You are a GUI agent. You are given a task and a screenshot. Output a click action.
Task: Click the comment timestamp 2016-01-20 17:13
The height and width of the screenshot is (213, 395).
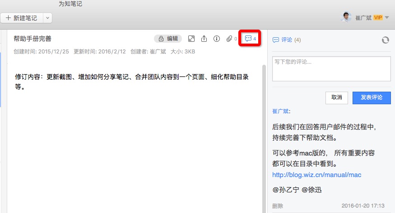click(363, 206)
